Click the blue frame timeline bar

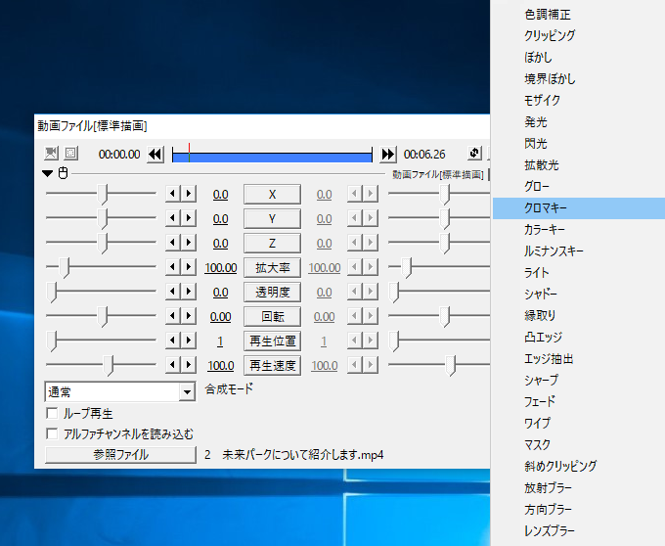pyautogui.click(x=272, y=158)
